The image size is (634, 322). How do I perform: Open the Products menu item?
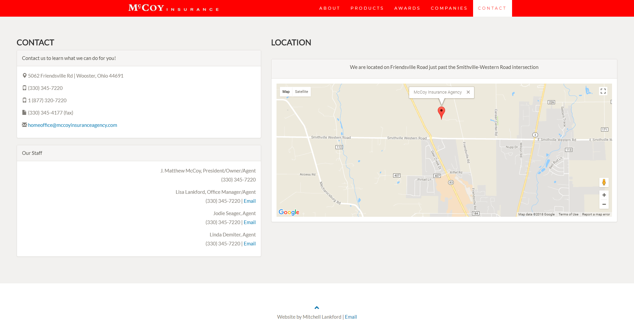tap(367, 8)
